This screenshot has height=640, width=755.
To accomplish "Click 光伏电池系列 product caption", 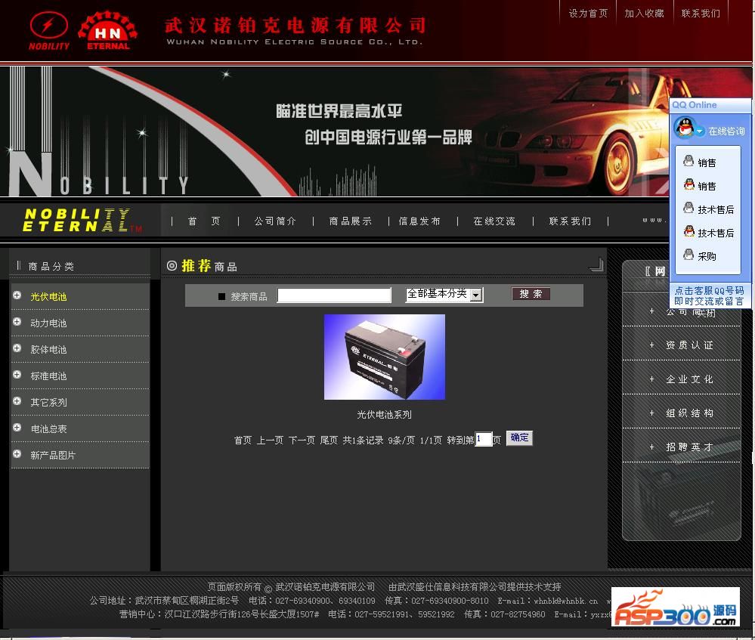I will pos(384,415).
